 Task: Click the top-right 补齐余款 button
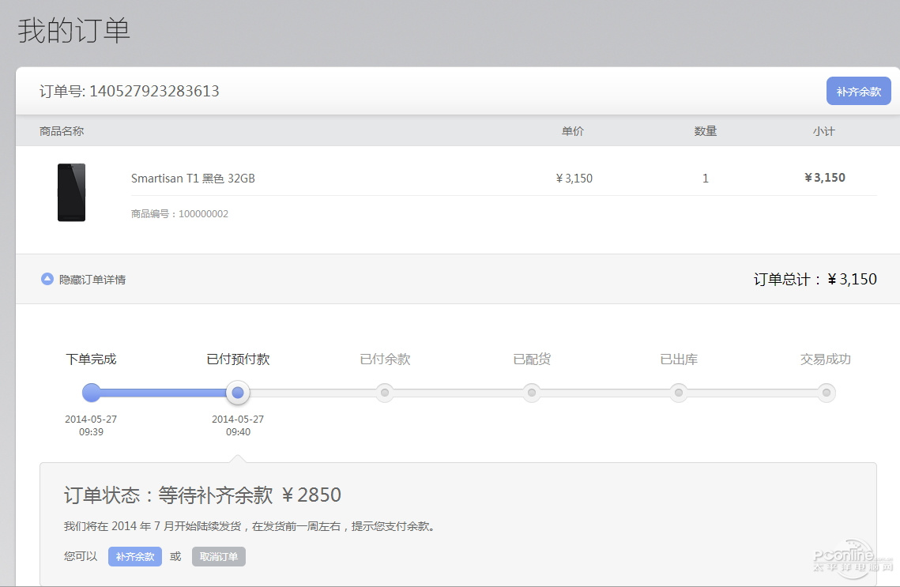click(x=858, y=91)
